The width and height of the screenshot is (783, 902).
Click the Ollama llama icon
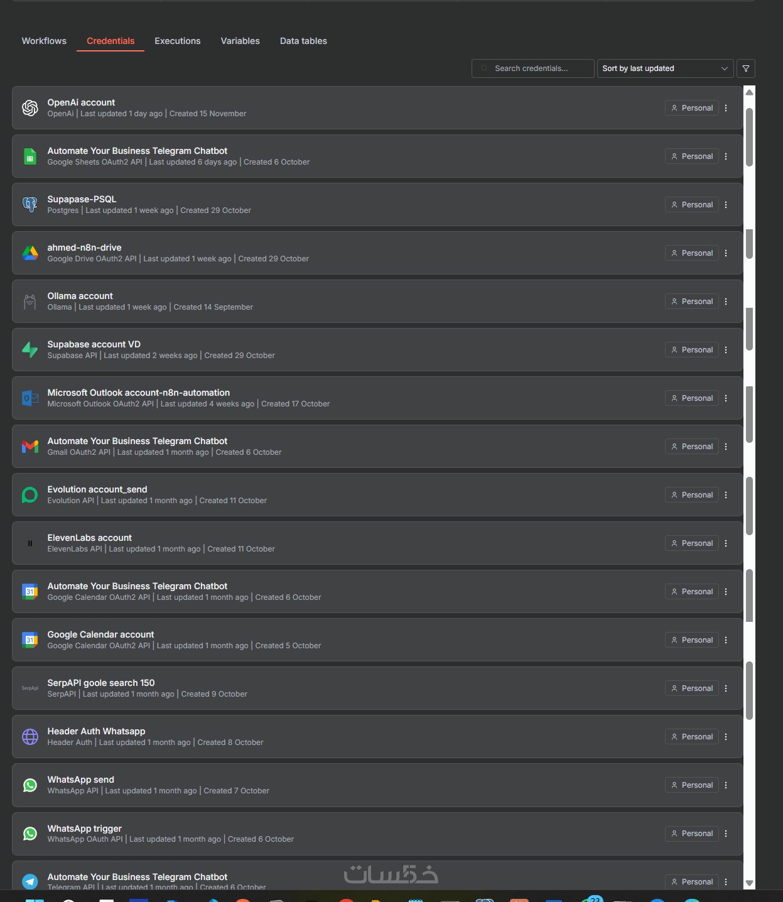pyautogui.click(x=30, y=302)
